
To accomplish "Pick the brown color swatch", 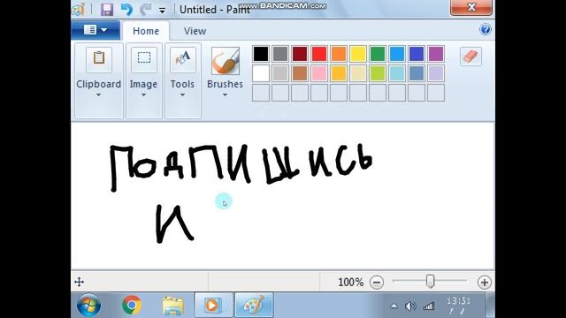I will 300,73.
